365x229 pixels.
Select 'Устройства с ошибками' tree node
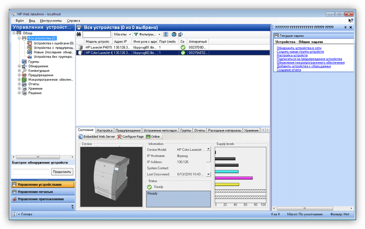click(53, 43)
